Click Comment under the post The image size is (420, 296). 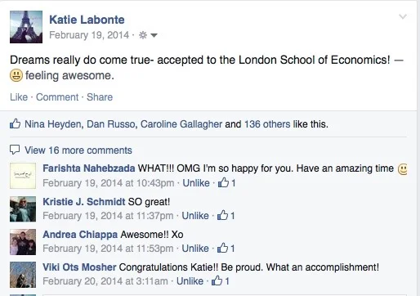coord(57,97)
